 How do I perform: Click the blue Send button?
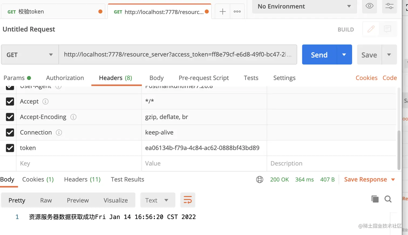(319, 55)
